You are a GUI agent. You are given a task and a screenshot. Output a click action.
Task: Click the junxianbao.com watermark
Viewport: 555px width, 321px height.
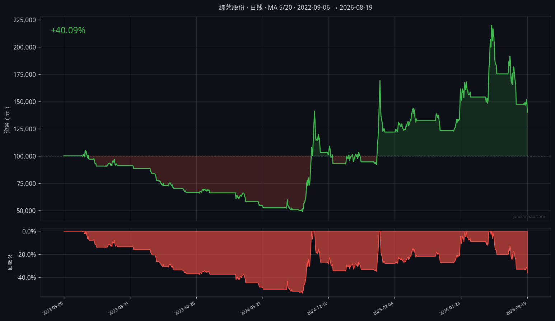(529, 216)
